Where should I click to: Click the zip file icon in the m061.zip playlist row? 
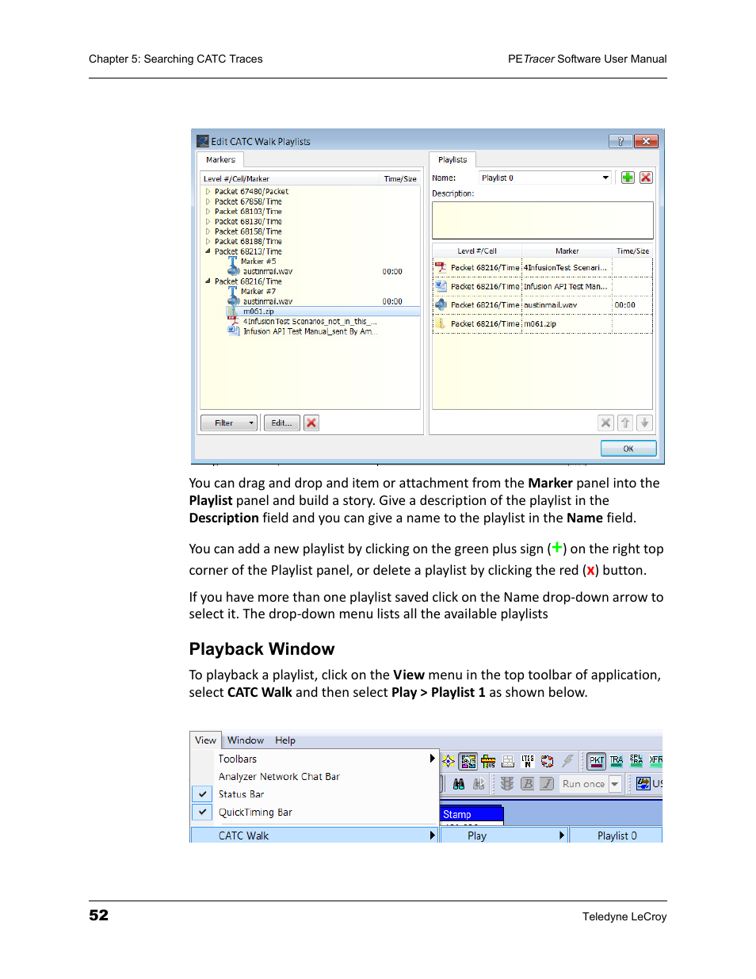click(441, 323)
